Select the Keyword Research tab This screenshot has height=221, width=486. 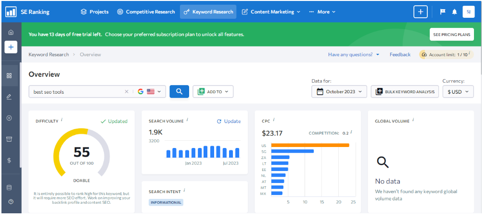coord(208,12)
